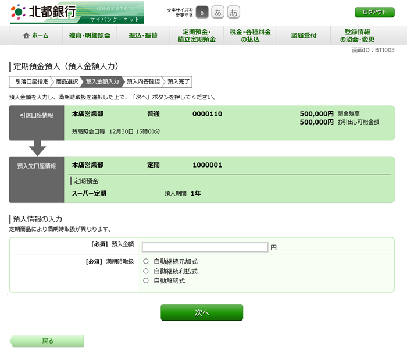Click the 預入金額 amount input field
The width and height of the screenshot is (407, 359).
(205, 247)
